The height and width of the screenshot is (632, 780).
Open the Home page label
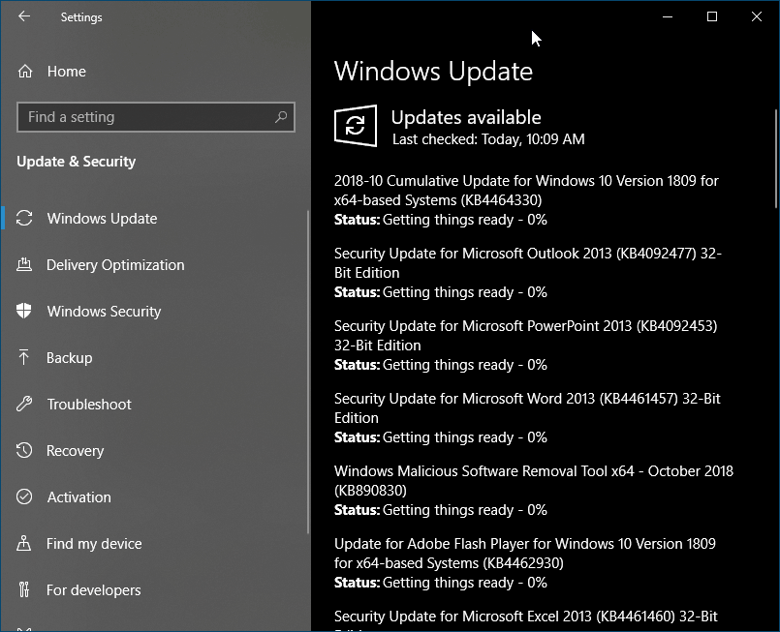point(67,72)
